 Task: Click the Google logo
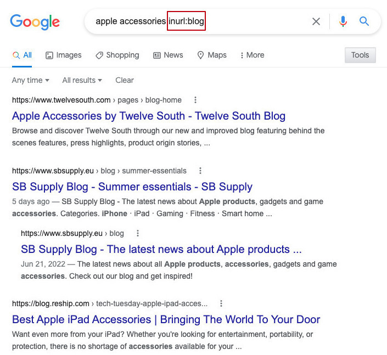point(35,22)
